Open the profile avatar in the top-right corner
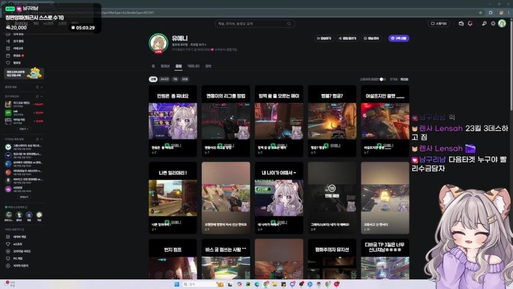 [502, 23]
